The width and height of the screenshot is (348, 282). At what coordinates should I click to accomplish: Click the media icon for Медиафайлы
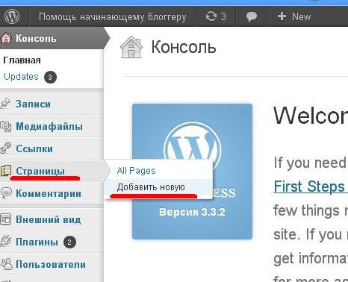[x=5, y=126]
